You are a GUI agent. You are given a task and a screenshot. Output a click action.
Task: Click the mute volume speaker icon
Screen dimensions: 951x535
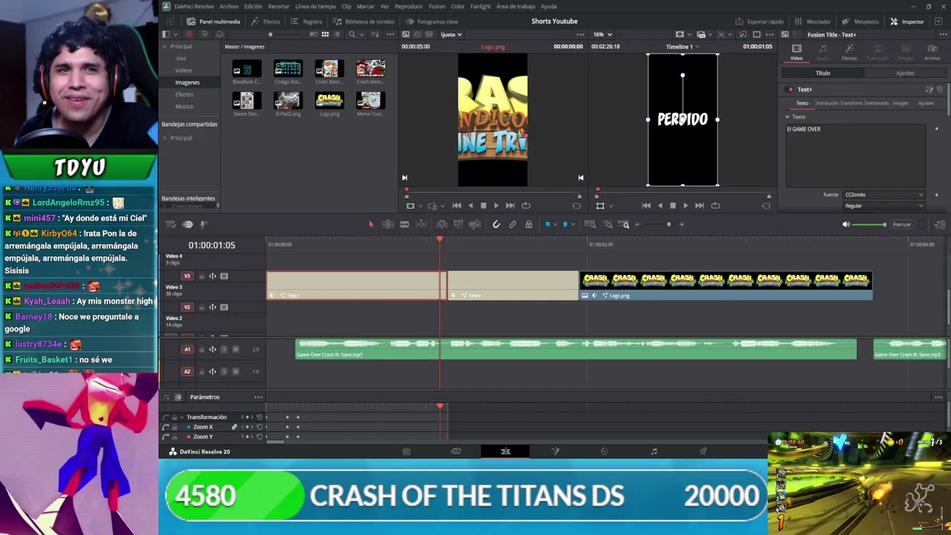coord(845,224)
